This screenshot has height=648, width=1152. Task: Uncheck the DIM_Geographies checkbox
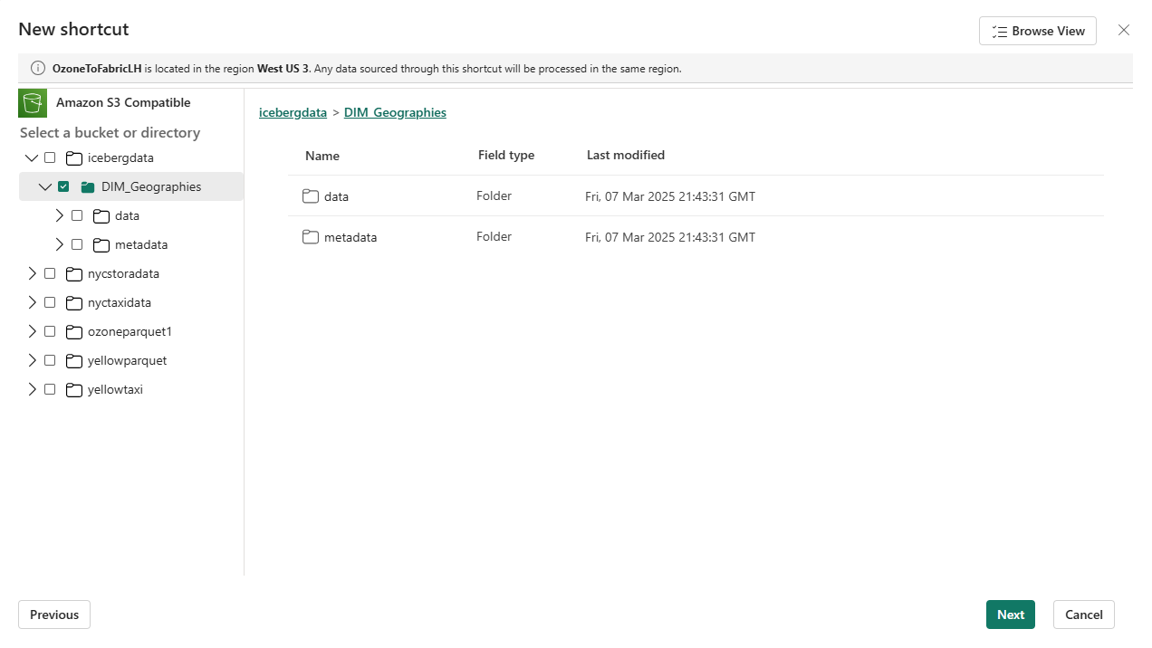click(x=63, y=186)
